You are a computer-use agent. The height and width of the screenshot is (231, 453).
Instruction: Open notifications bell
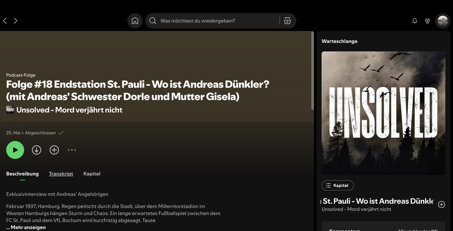(414, 21)
